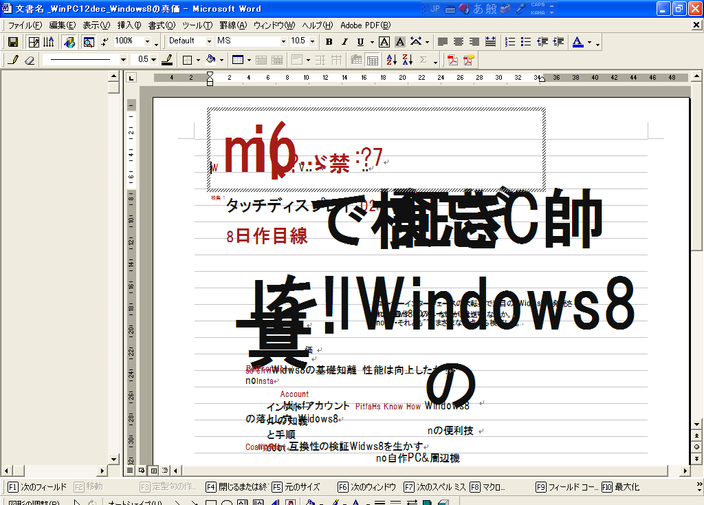Toggle the table gridlines icon left of Sort Ascending
Screen dimensions: 704x505
point(372,60)
